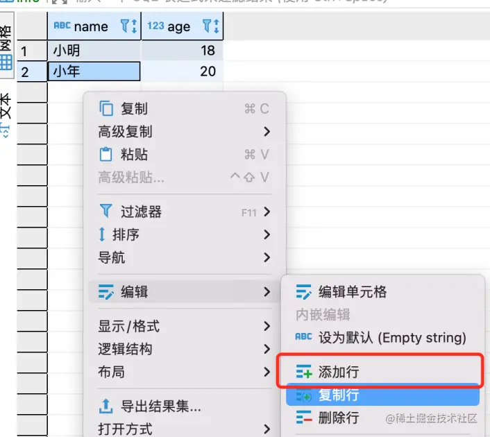The image size is (490, 437).
Task: Select the cell containing 小明
Action: (x=94, y=51)
